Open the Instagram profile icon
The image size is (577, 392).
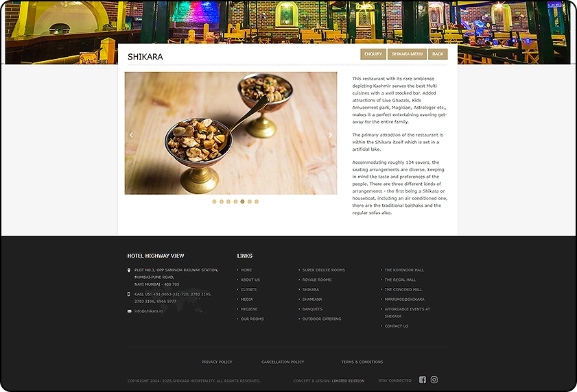tap(434, 380)
